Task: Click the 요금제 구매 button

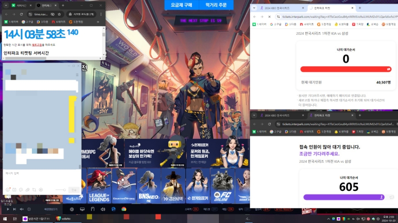Action: point(181,5)
